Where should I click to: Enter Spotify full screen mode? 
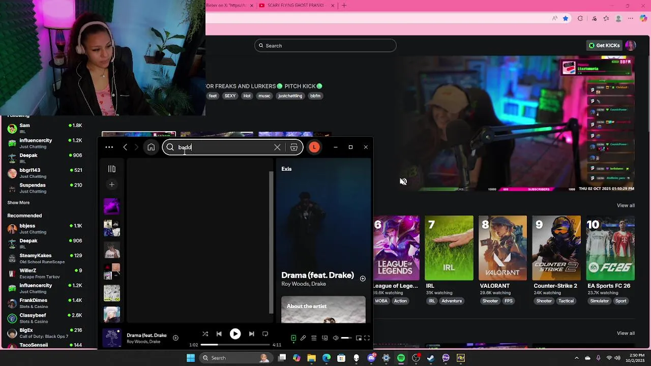point(367,338)
